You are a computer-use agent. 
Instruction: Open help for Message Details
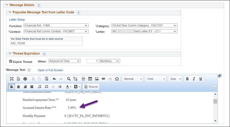point(39,5)
